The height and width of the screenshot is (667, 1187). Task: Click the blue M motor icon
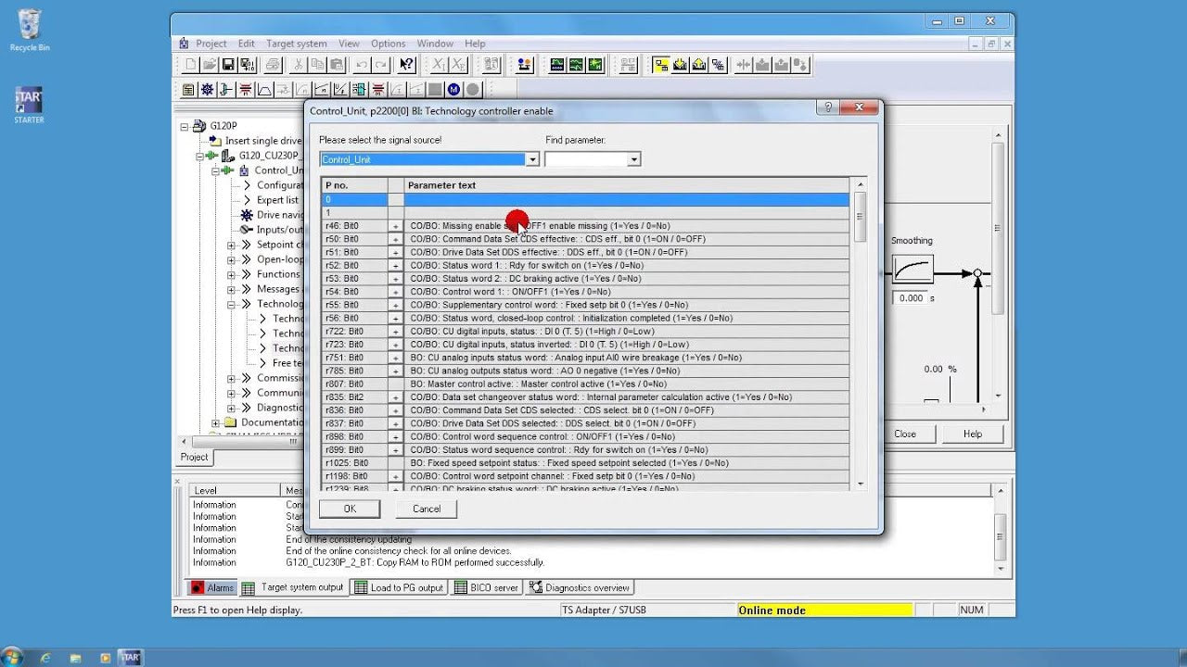[x=453, y=90]
